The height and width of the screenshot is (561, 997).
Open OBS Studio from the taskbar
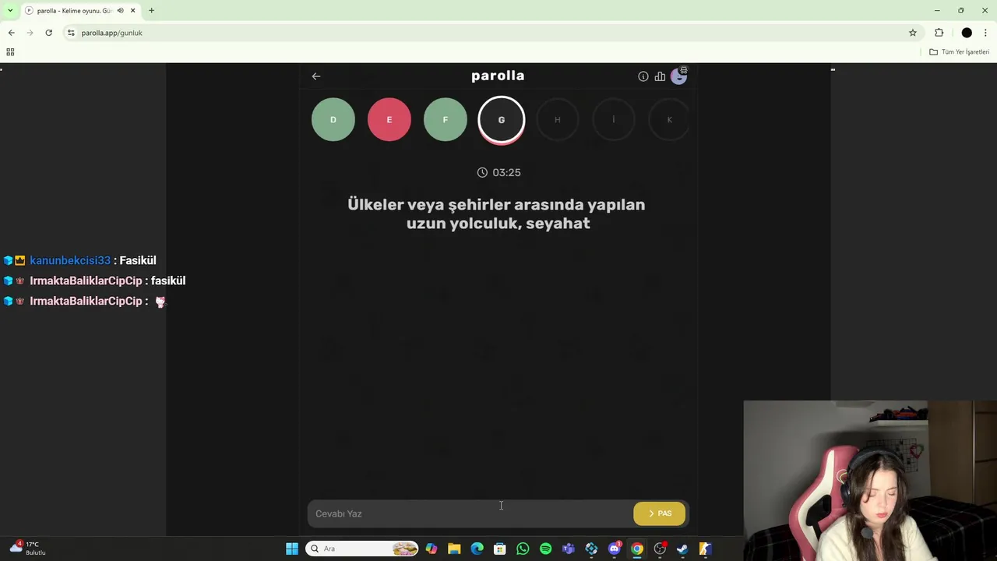tap(660, 549)
